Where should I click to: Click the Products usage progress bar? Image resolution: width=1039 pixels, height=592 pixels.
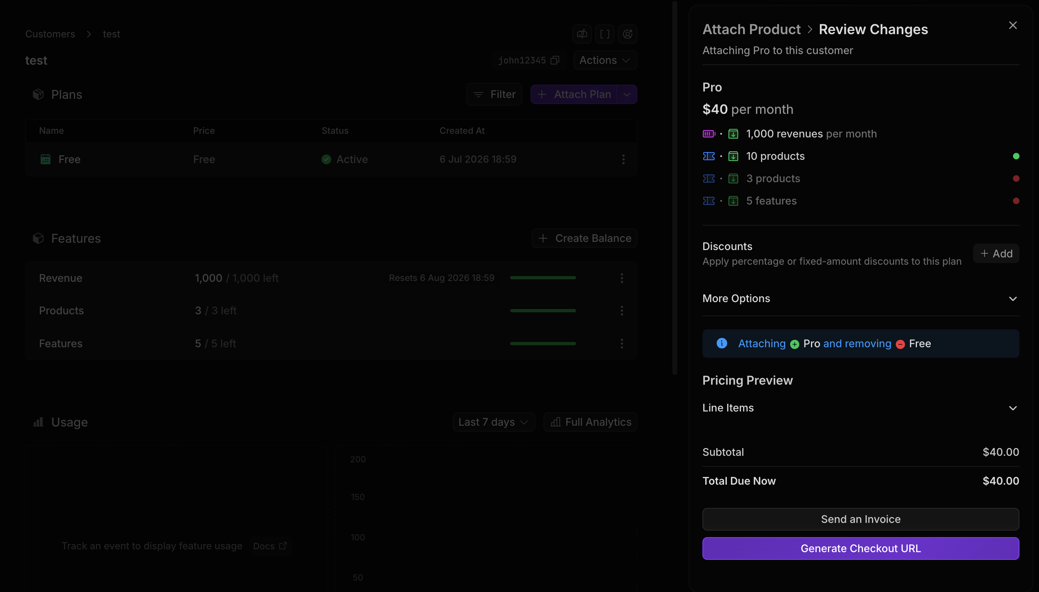543,311
